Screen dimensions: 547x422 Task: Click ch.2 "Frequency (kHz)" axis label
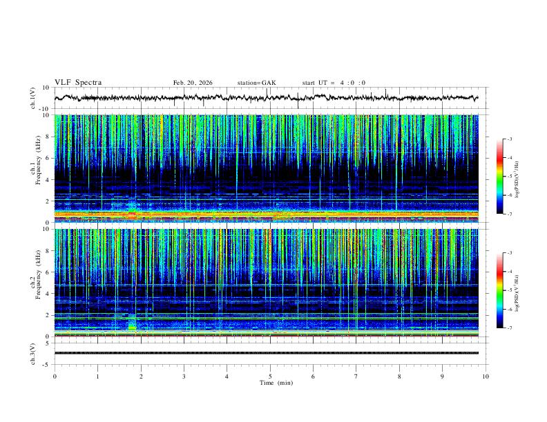pos(38,274)
